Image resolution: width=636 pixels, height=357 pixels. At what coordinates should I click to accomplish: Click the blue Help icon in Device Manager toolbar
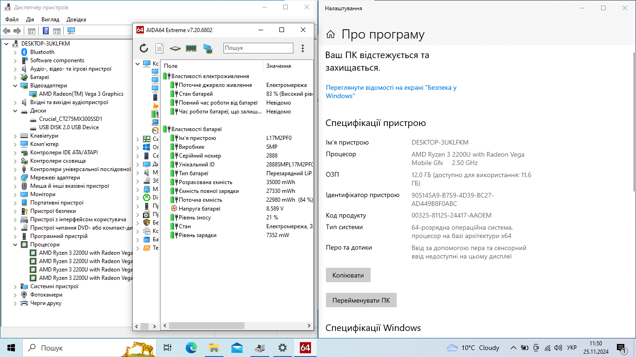click(46, 31)
